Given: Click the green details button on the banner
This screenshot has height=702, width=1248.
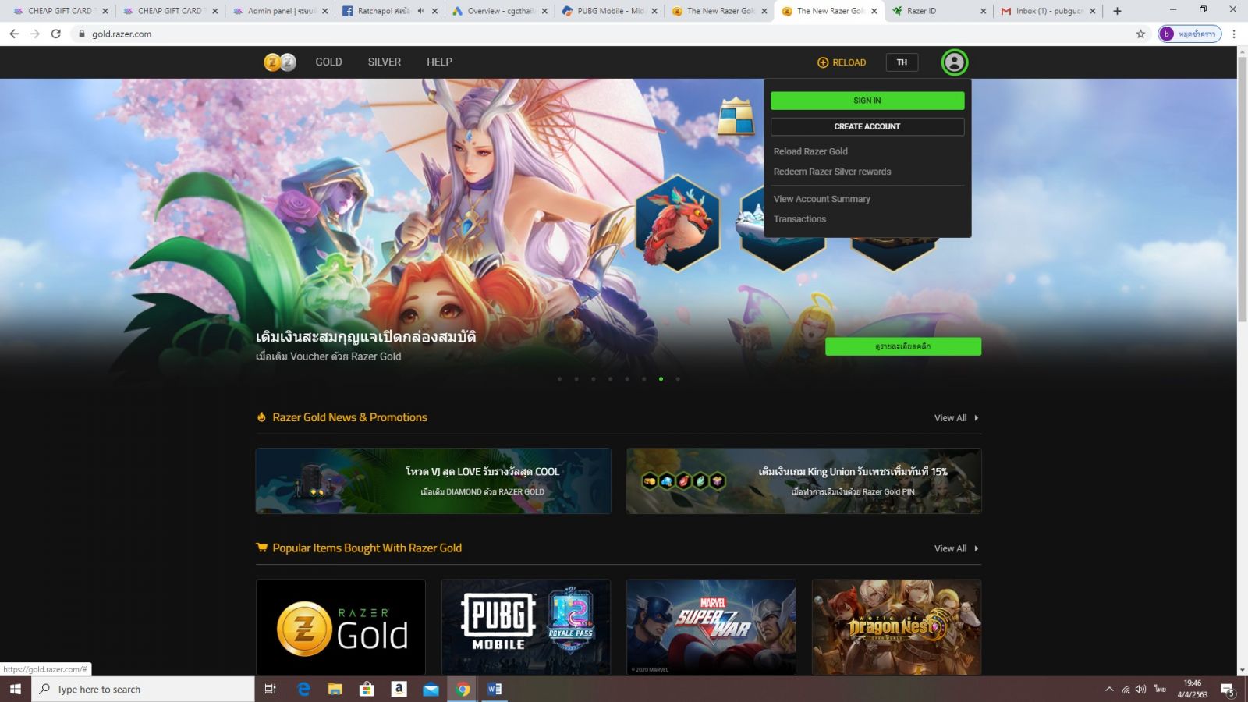Looking at the screenshot, I should 903,346.
